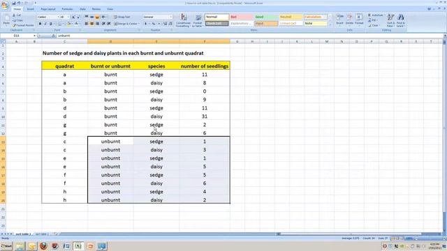This screenshot has height=251, width=447.
Task: Open Firefox from the Windows taskbar
Action: tap(43, 246)
